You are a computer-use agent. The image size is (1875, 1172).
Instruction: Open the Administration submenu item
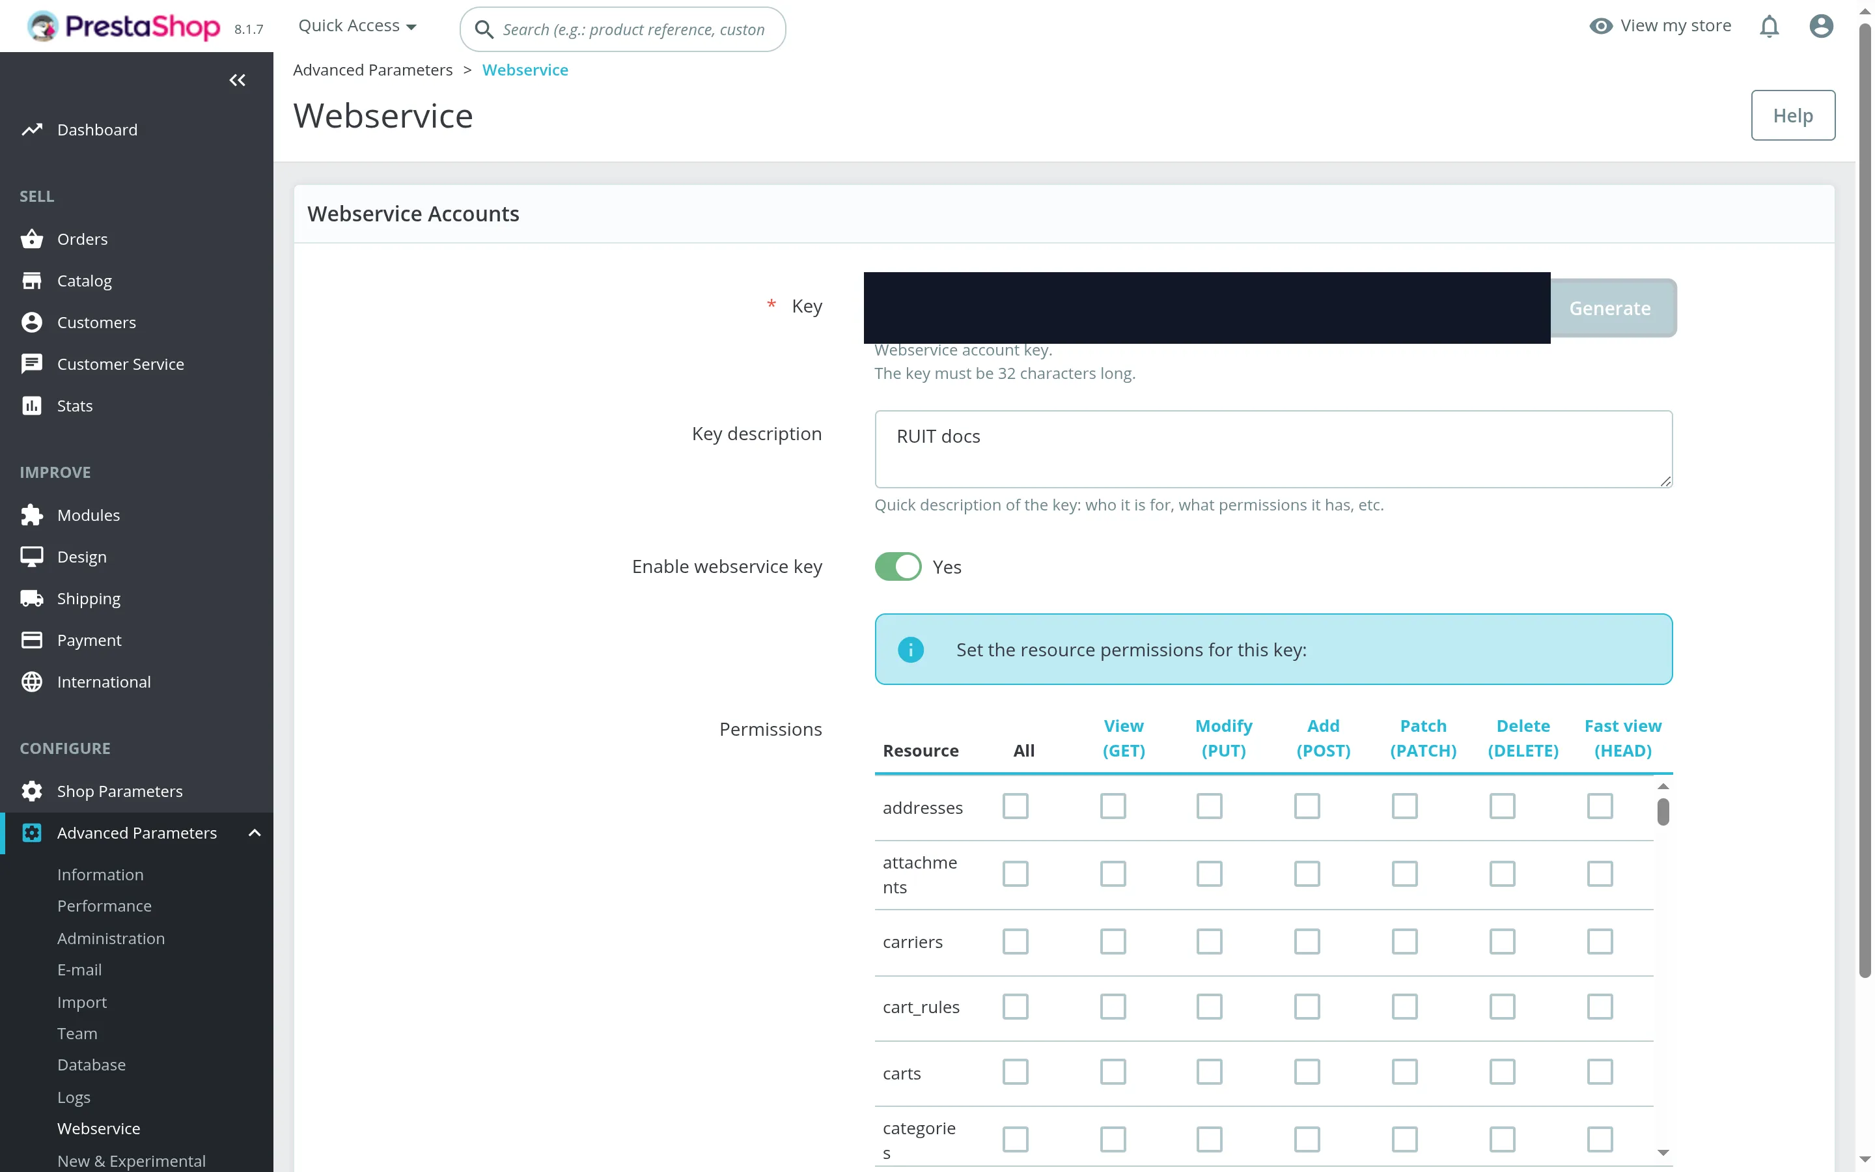pyautogui.click(x=111, y=939)
